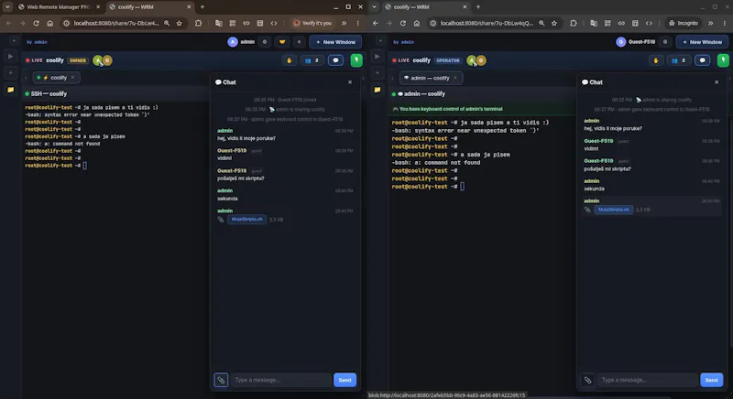Image resolution: width=733 pixels, height=399 pixels.
Task: Reload the page in left browser
Action: pos(36,23)
